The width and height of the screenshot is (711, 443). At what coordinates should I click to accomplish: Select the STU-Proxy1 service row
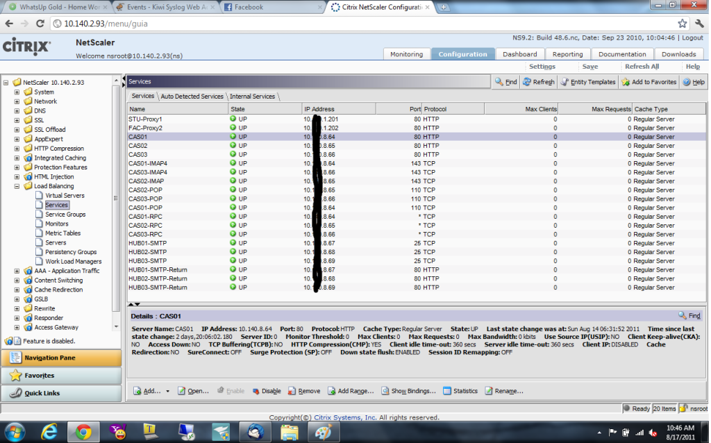pyautogui.click(x=417, y=119)
